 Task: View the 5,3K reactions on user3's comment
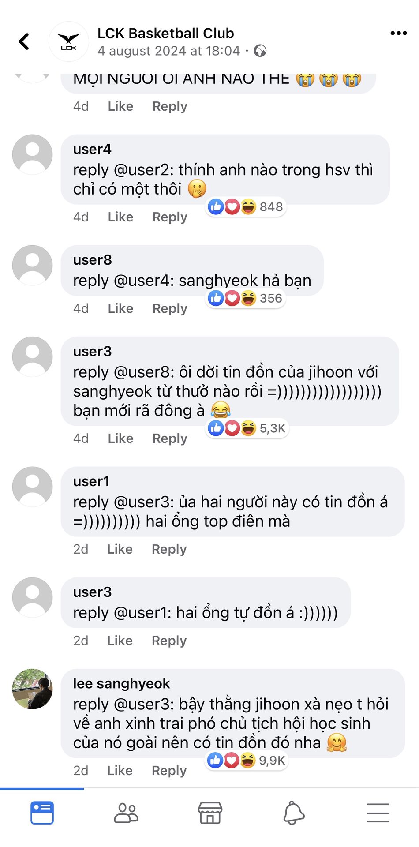pyautogui.click(x=247, y=428)
